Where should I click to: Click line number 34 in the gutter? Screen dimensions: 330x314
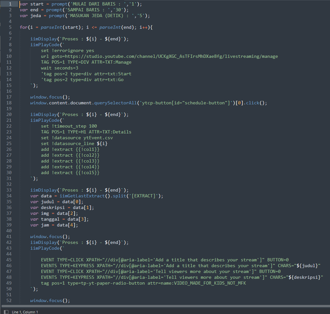click(9, 196)
